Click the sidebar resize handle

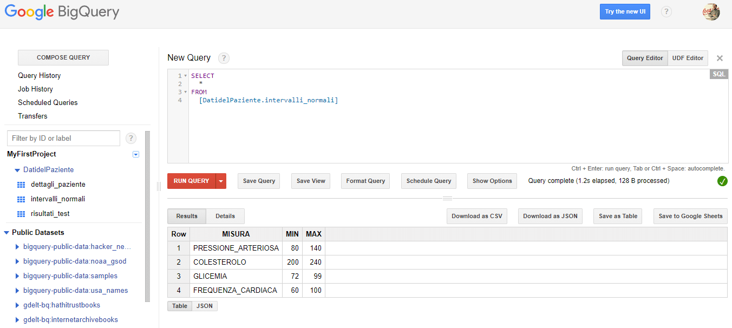pos(159,186)
